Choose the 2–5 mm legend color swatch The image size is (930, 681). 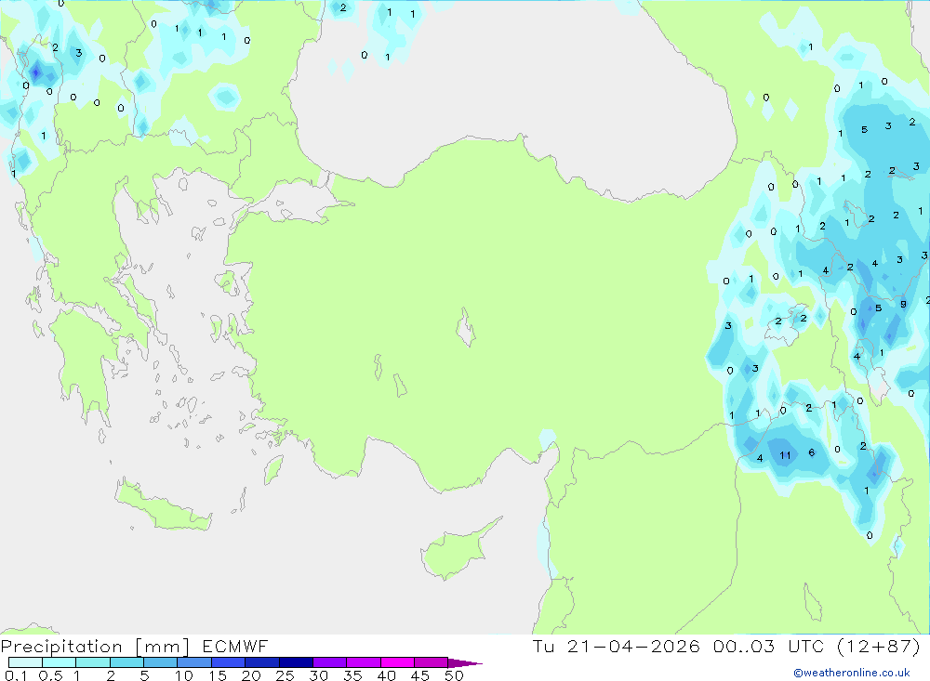[126, 662]
